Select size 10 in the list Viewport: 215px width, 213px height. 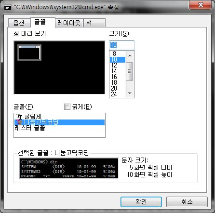(x=118, y=59)
